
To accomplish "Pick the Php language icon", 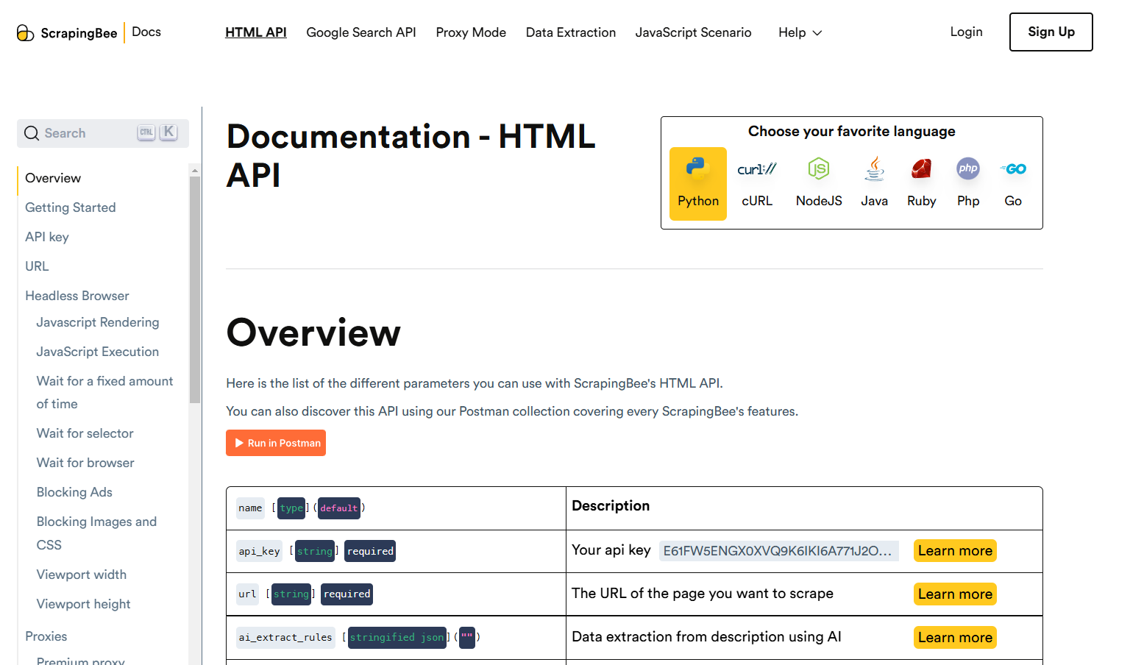I will pyautogui.click(x=968, y=168).
